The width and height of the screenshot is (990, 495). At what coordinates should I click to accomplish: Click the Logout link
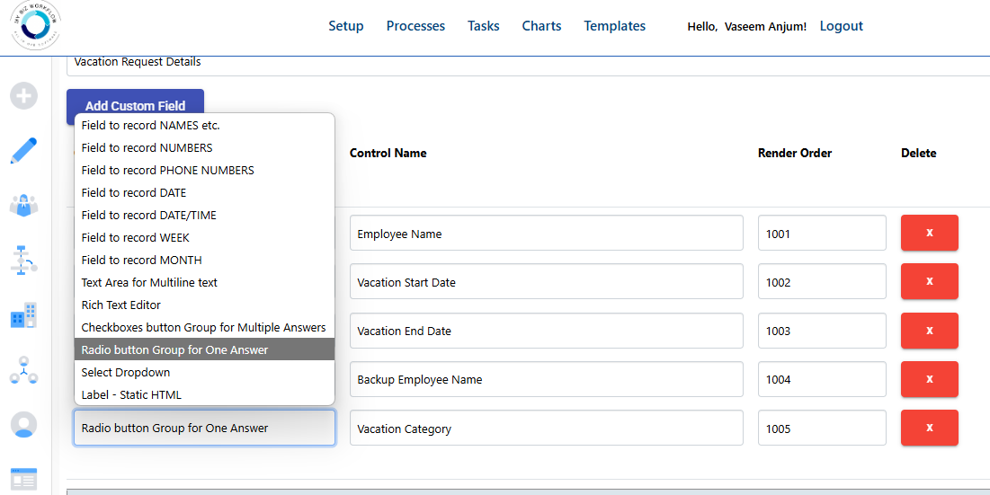point(841,26)
